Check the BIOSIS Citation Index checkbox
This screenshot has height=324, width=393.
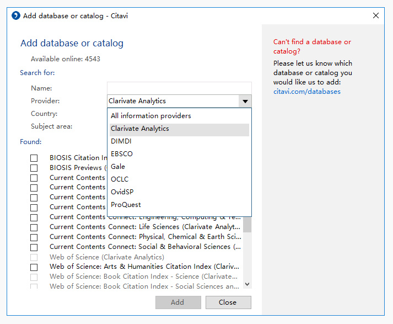pyautogui.click(x=34, y=158)
